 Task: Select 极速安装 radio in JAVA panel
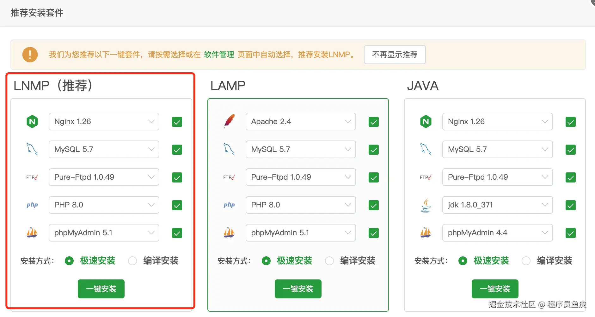[x=463, y=261]
